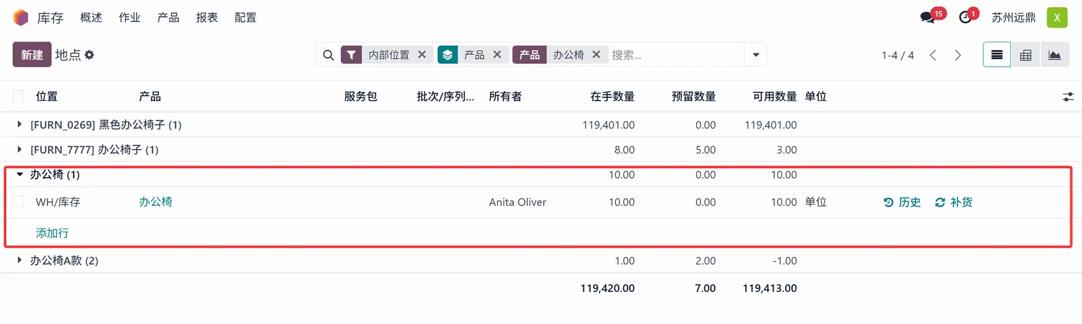Collapse the 办公椅 (1) group
Viewport: 1082px width, 324px height.
coord(20,174)
